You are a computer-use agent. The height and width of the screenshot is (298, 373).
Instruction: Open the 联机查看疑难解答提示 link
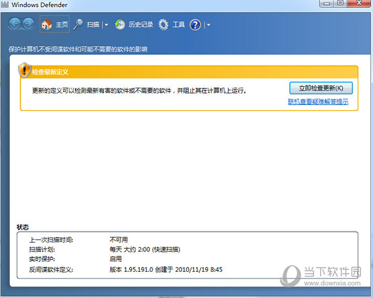pyautogui.click(x=318, y=102)
